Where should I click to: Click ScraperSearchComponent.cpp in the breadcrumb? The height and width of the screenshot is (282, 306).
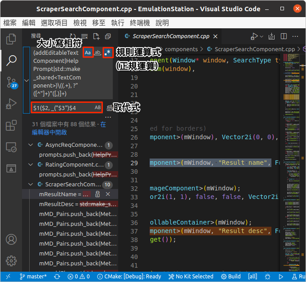[x=254, y=49]
